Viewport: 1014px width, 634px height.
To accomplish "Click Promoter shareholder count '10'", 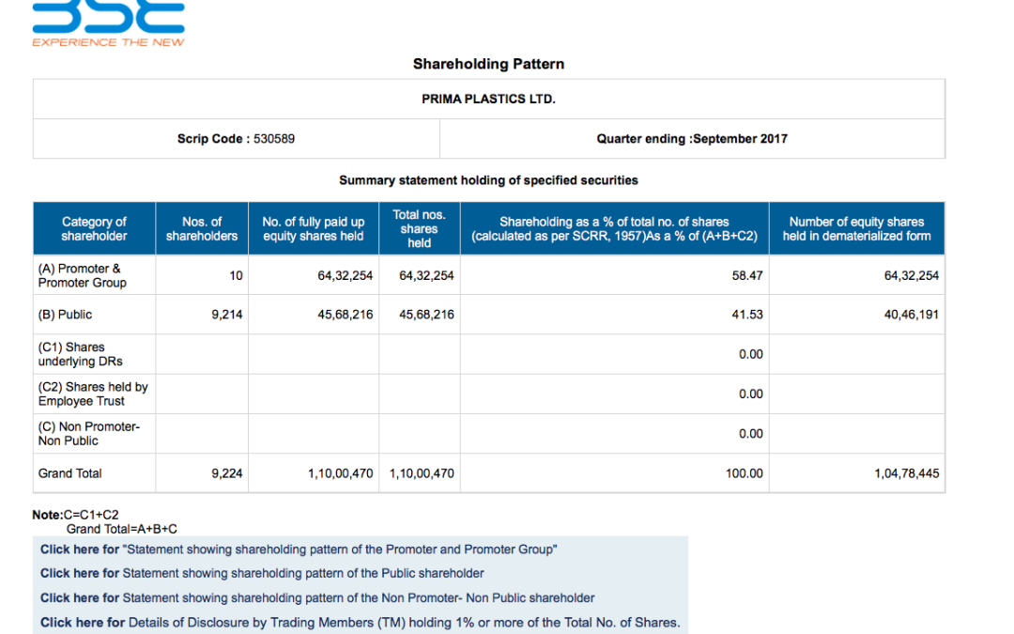I will (x=236, y=275).
